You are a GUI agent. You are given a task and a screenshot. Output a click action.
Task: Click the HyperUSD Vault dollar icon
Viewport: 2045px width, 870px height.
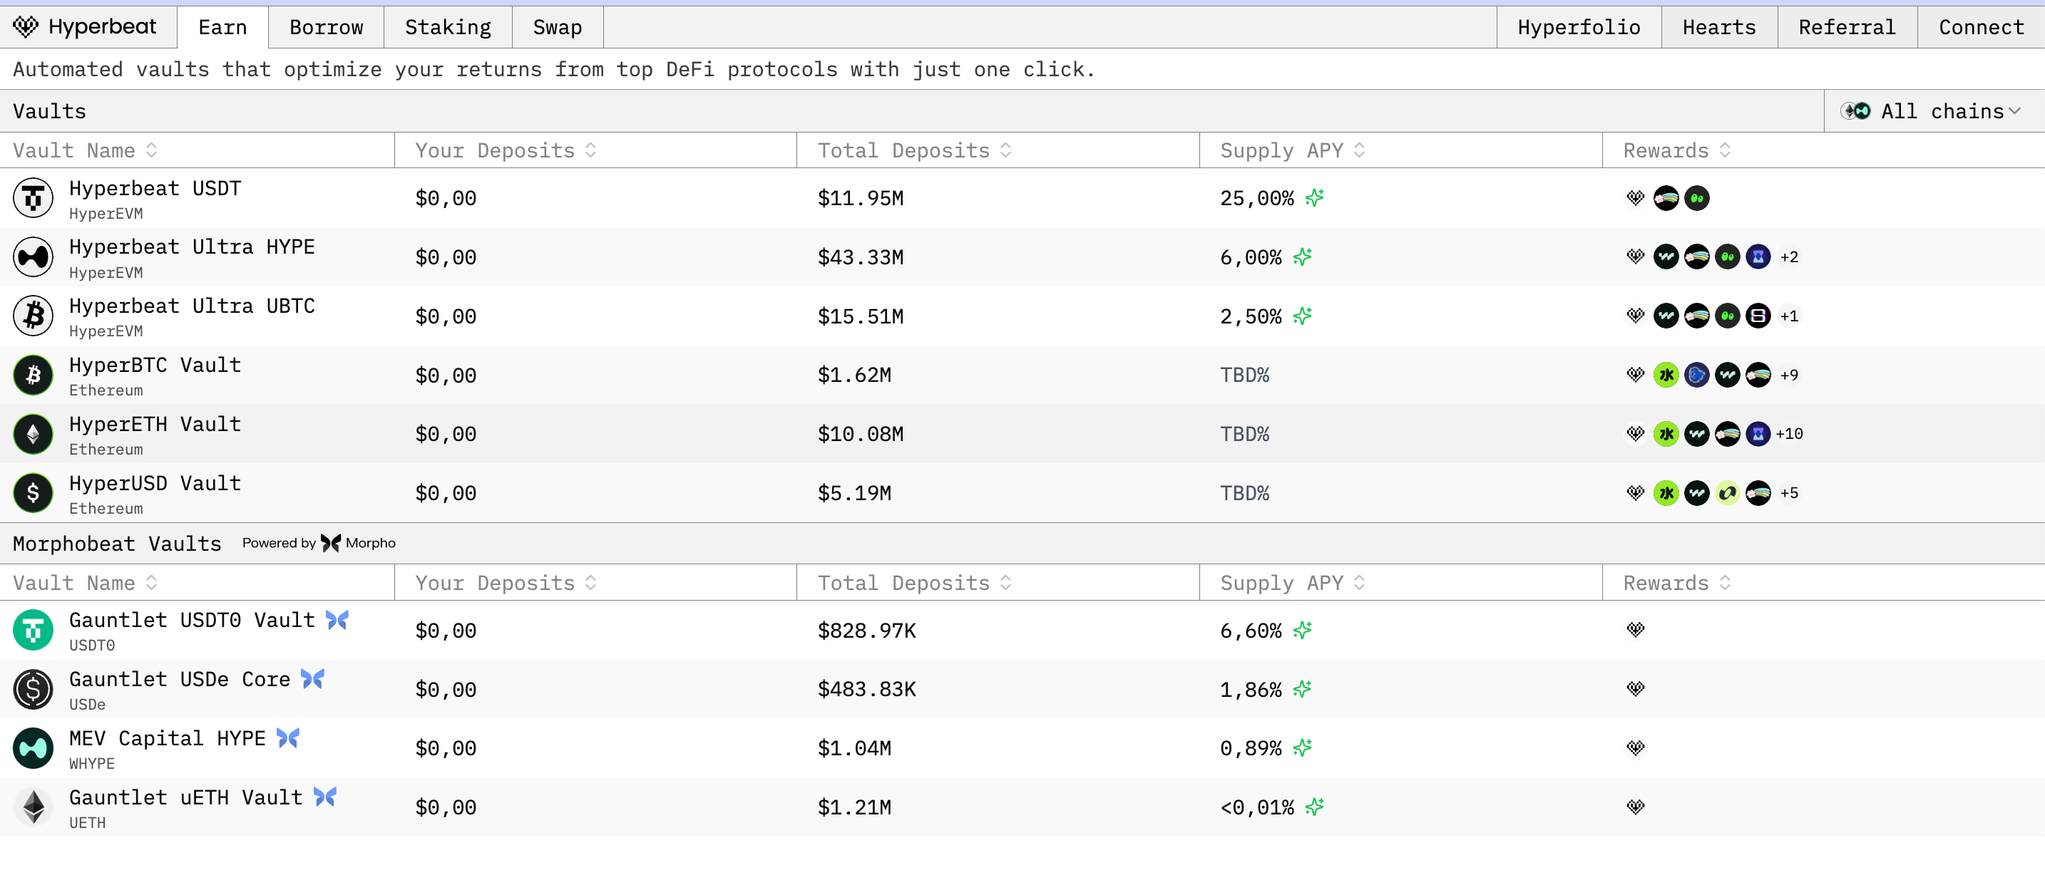click(x=34, y=492)
